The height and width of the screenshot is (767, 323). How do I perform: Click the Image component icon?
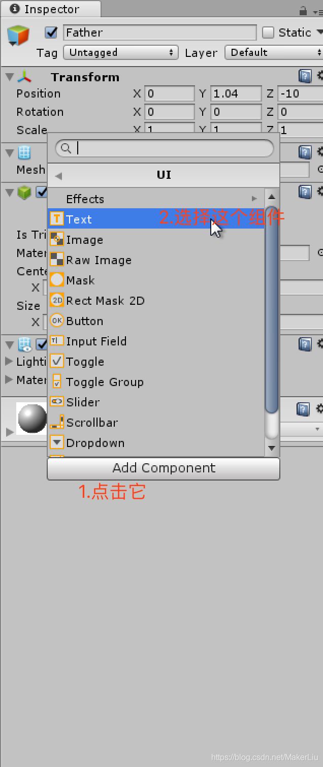coord(57,240)
